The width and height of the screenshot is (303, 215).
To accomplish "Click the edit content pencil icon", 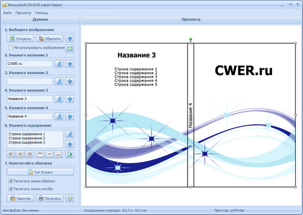I will coord(70,154).
